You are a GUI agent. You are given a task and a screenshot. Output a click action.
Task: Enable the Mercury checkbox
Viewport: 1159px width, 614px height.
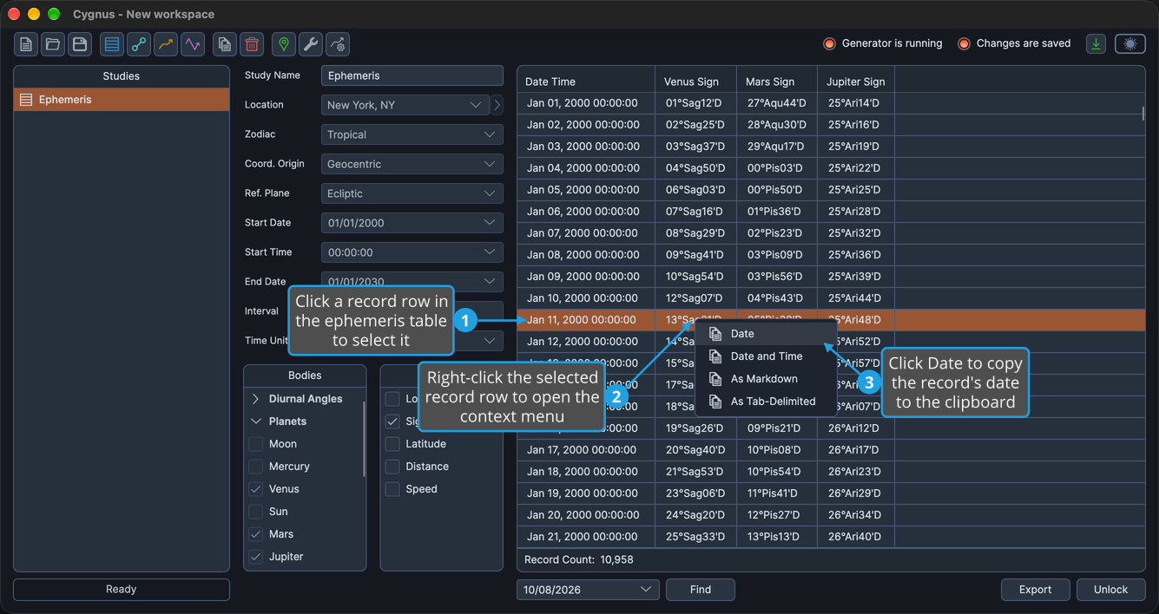256,467
